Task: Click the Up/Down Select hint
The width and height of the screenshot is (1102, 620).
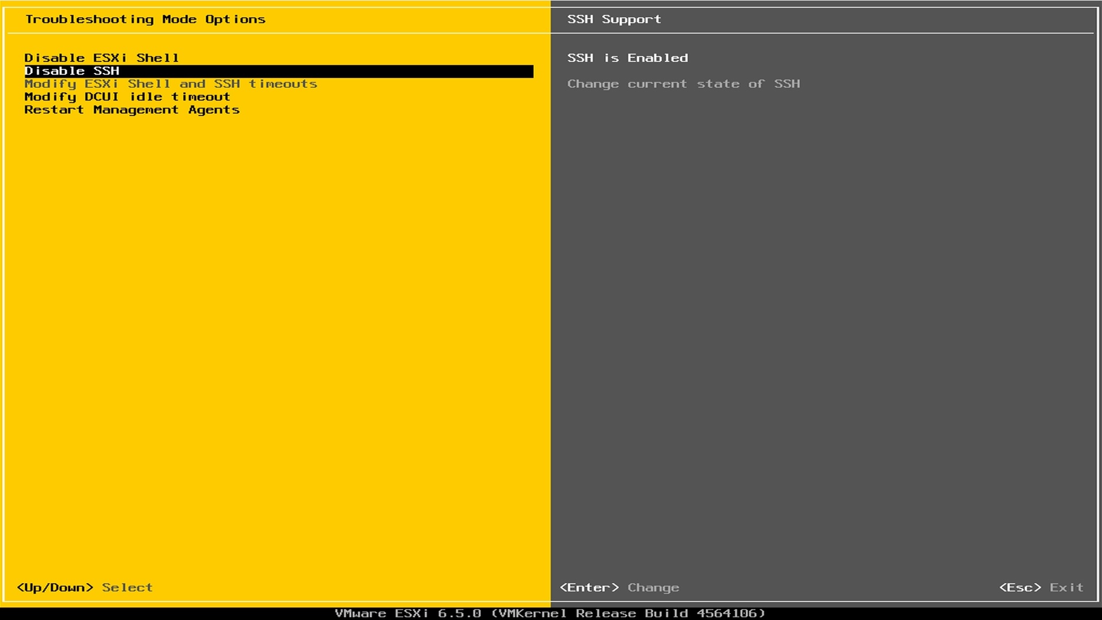Action: (85, 587)
